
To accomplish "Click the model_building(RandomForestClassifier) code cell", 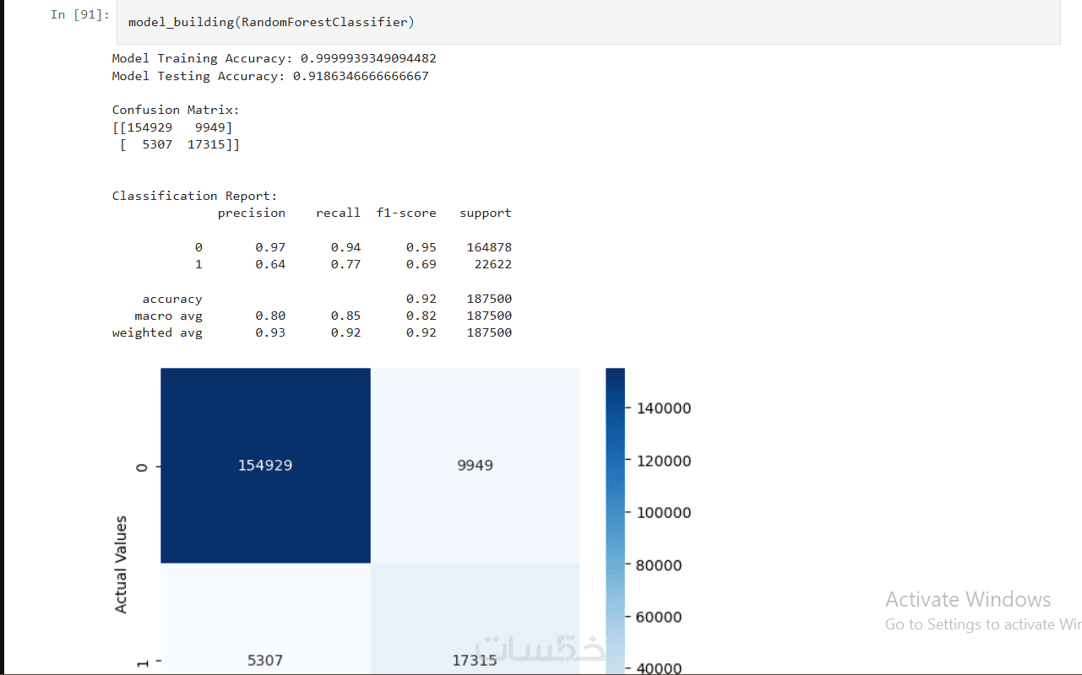I will (x=588, y=22).
